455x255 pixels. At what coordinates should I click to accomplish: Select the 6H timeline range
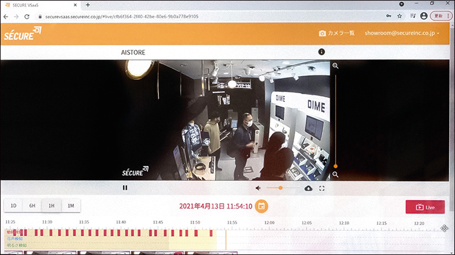coord(32,206)
